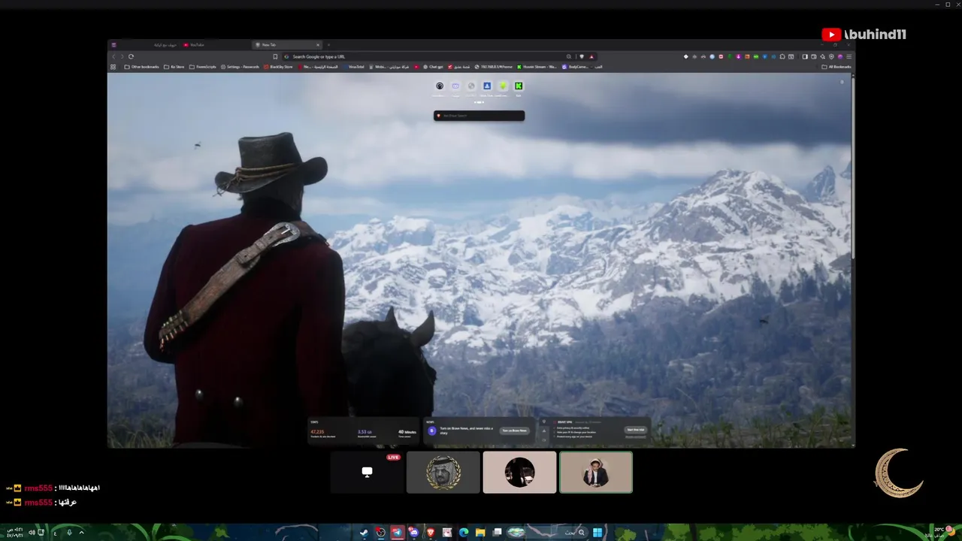Image resolution: width=962 pixels, height=541 pixels.
Task: Open the lime green top site shortcut
Action: [503, 86]
